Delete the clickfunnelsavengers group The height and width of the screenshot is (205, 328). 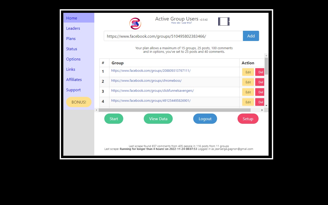[260, 92]
